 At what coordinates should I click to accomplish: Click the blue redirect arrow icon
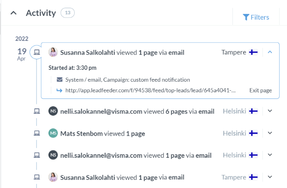59,90
